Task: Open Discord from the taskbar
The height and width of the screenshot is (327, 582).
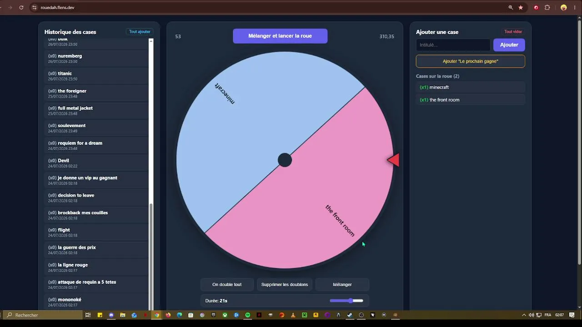Action: pos(111,315)
